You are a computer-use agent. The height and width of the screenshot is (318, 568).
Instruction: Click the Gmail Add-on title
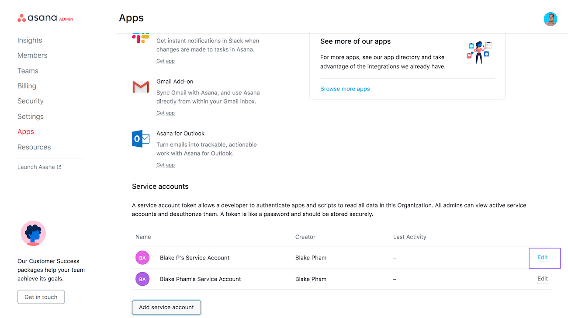coord(175,82)
